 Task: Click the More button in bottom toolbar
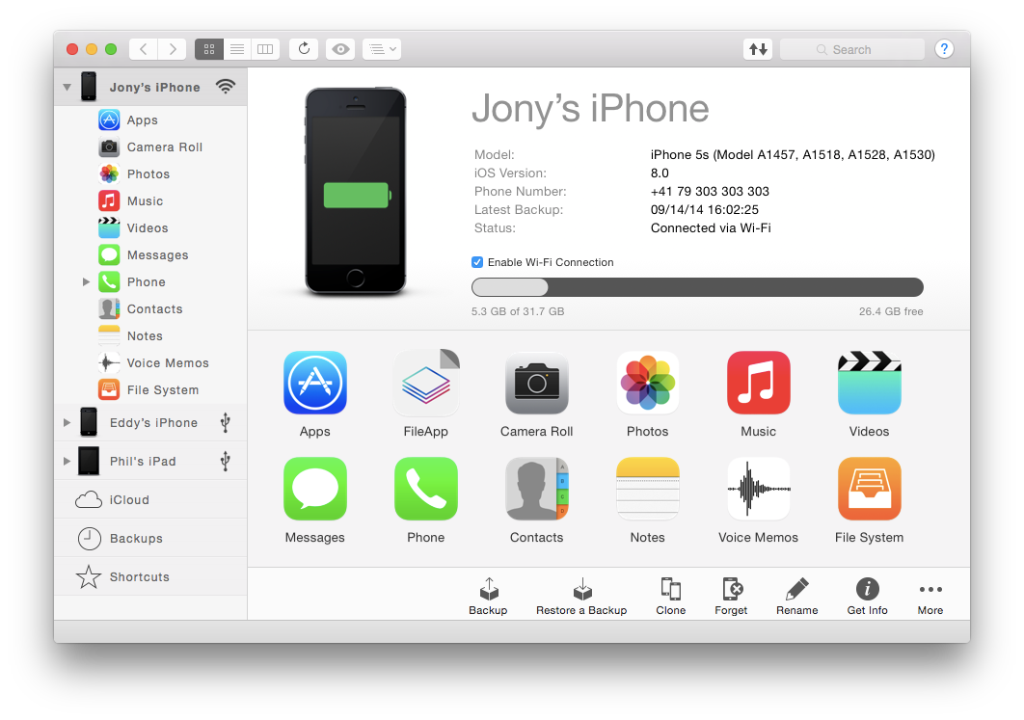point(930,597)
